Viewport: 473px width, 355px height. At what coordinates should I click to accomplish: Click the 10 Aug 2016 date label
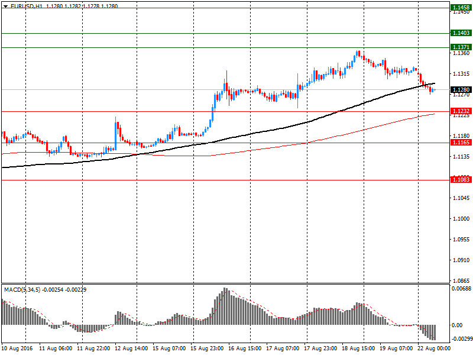pos(17,348)
